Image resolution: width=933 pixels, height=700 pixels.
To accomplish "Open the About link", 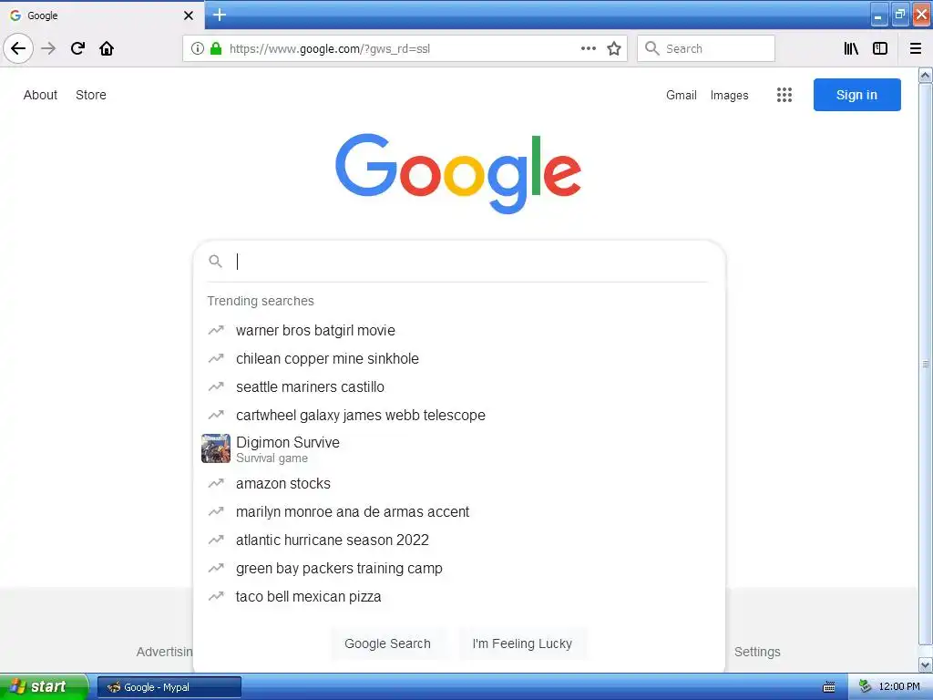I will tap(40, 95).
